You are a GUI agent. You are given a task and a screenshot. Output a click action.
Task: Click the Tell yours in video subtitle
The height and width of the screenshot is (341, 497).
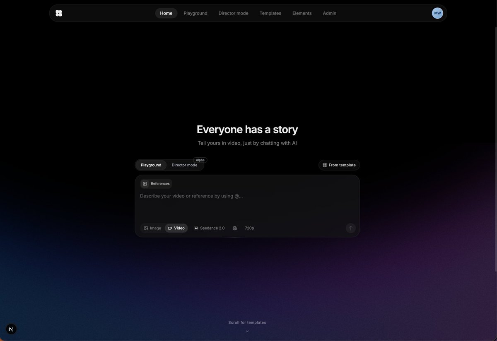pyautogui.click(x=247, y=143)
